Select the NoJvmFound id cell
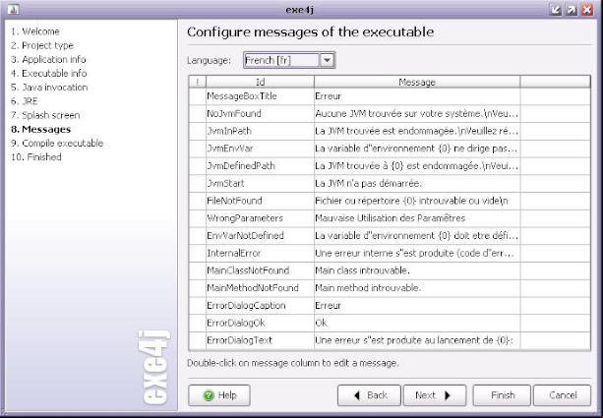This screenshot has width=603, height=418. click(x=260, y=114)
